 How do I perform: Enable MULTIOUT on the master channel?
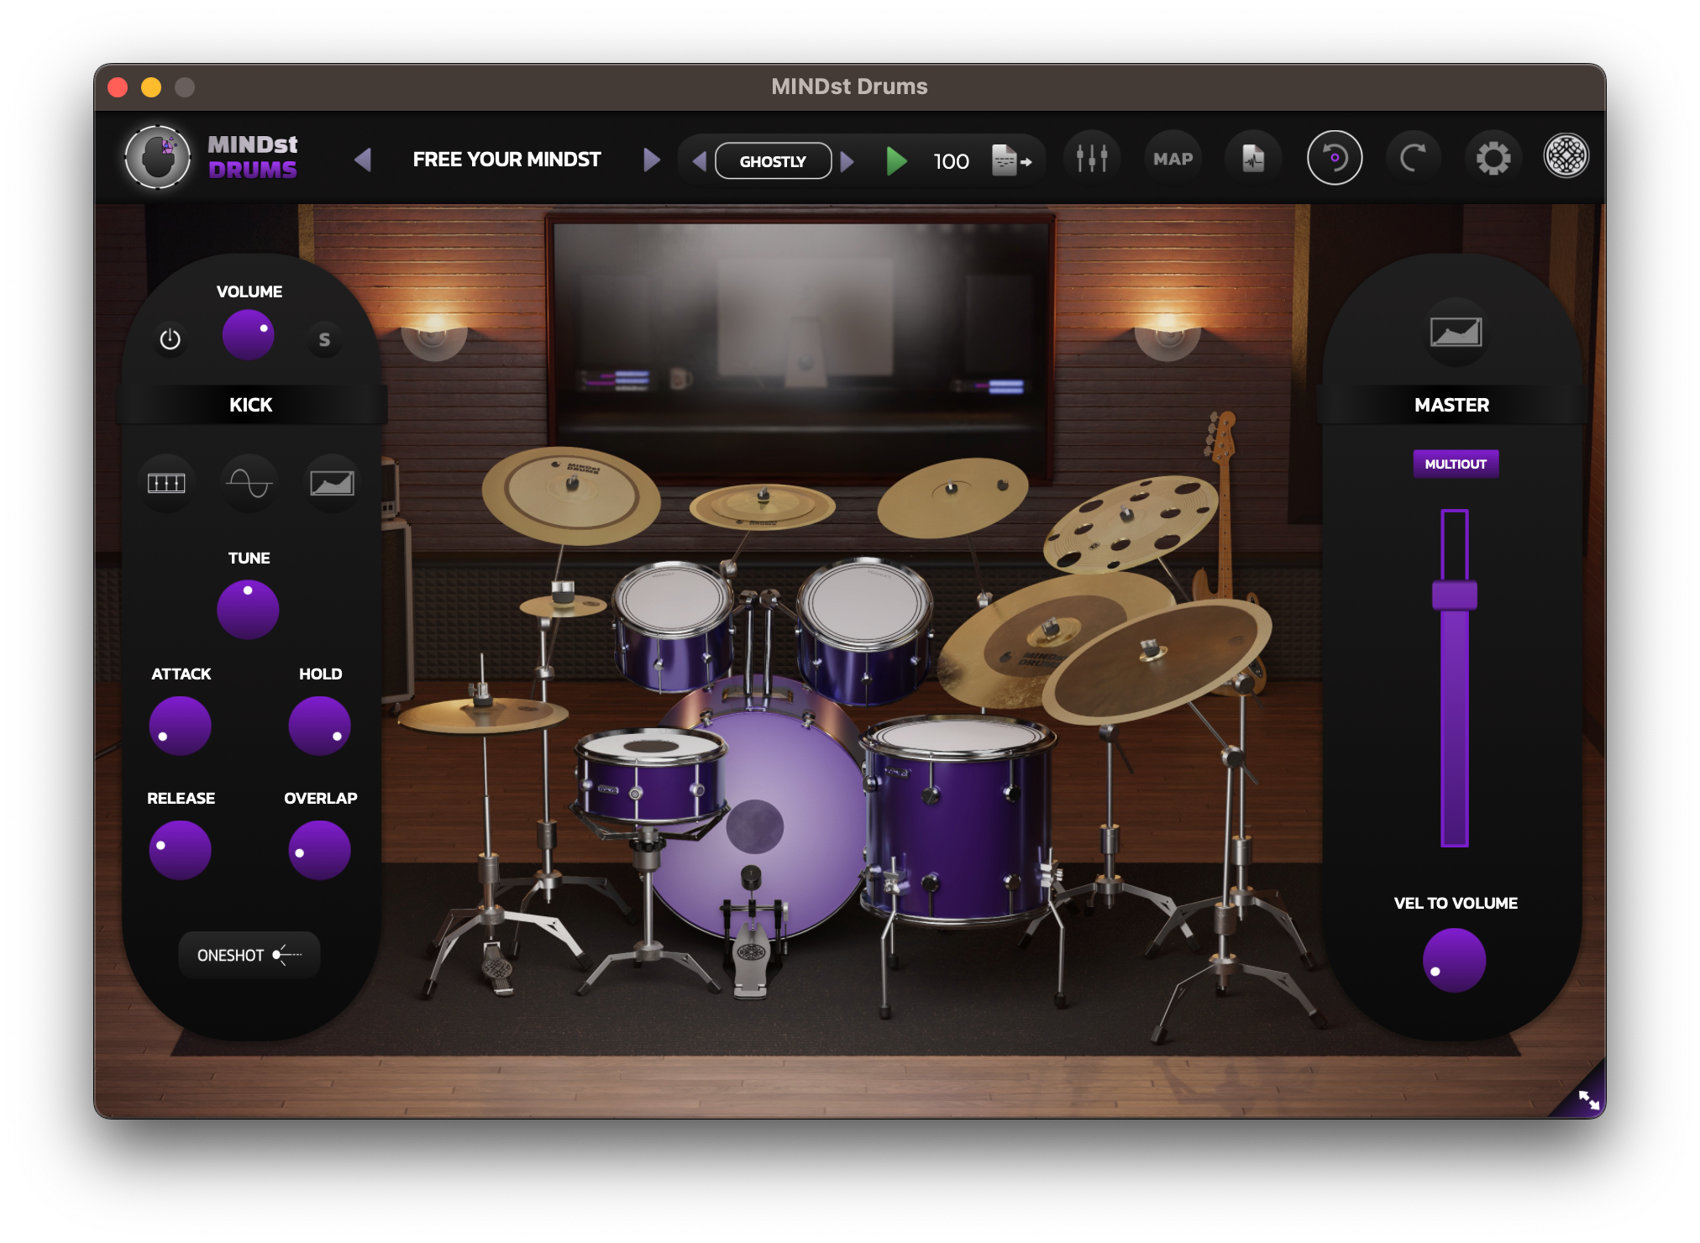pyautogui.click(x=1454, y=463)
